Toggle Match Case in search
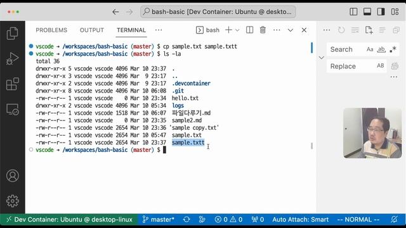 (x=370, y=49)
